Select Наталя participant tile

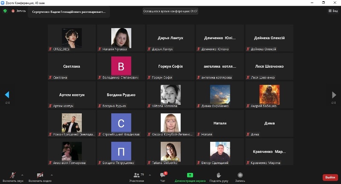point(220,124)
